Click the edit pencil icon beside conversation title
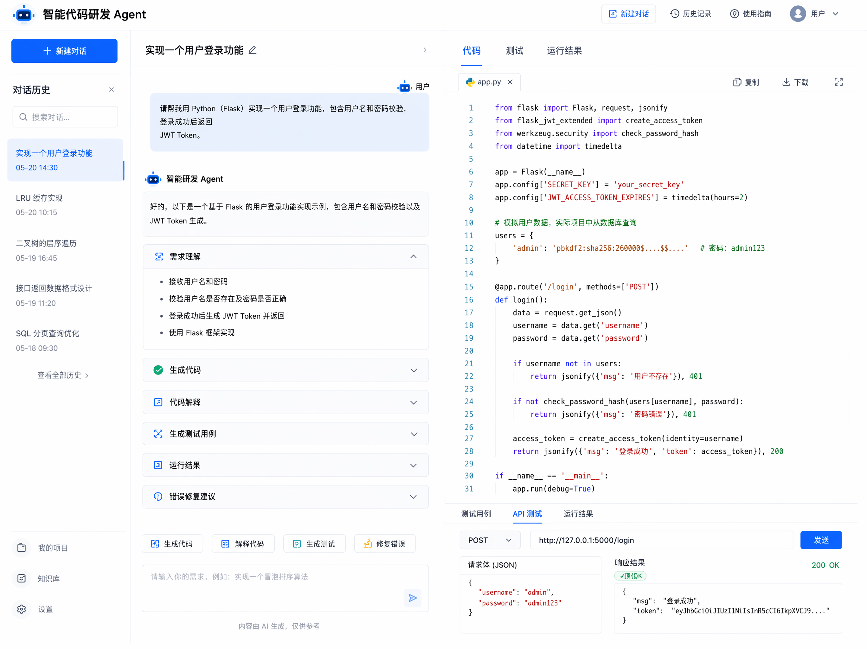This screenshot has width=867, height=649. [x=253, y=50]
